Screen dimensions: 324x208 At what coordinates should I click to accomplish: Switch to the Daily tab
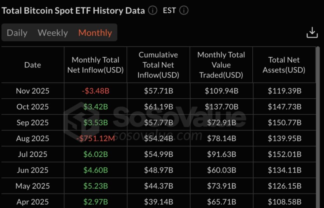pyautogui.click(x=17, y=33)
